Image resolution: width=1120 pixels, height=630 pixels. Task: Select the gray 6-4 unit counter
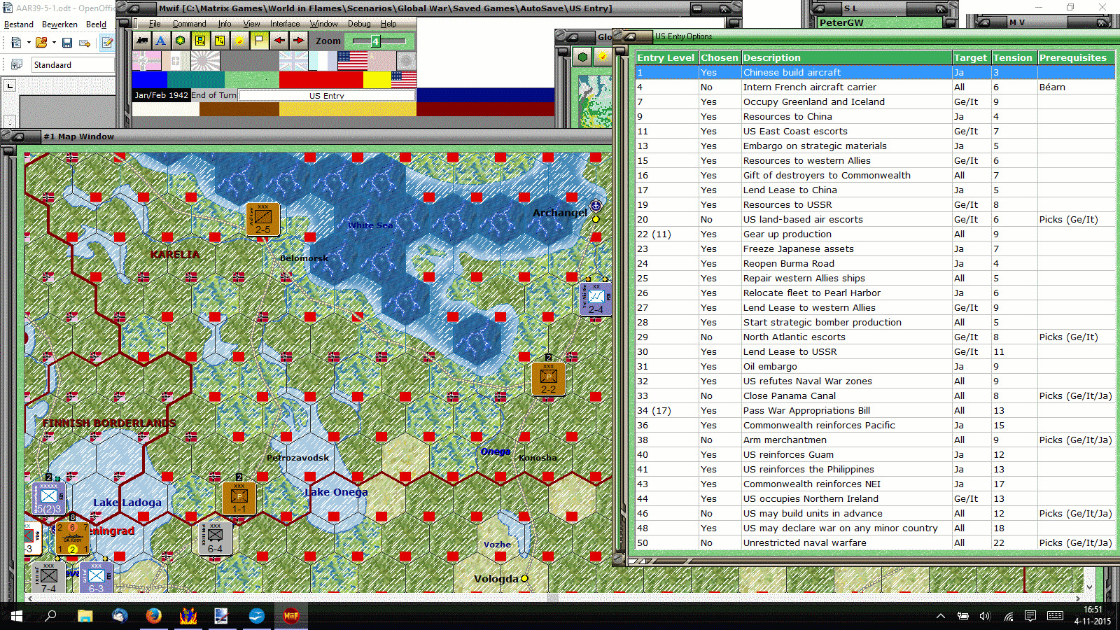click(x=215, y=538)
